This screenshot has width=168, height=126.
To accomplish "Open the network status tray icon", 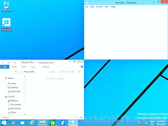I will [x=143, y=123].
